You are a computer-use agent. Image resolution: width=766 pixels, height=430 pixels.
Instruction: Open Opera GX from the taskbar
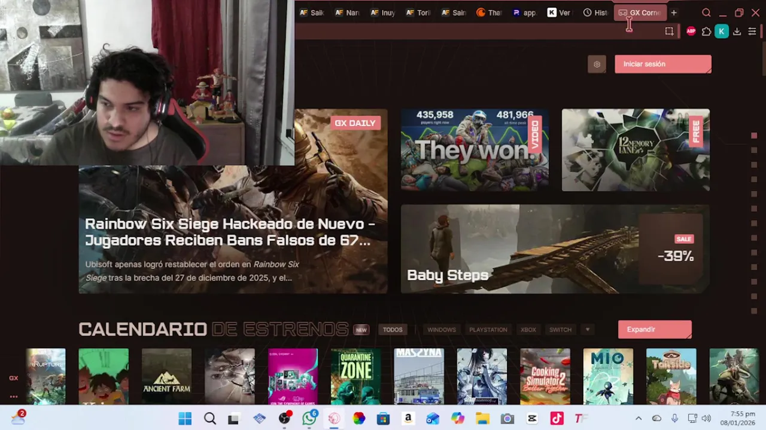click(334, 419)
